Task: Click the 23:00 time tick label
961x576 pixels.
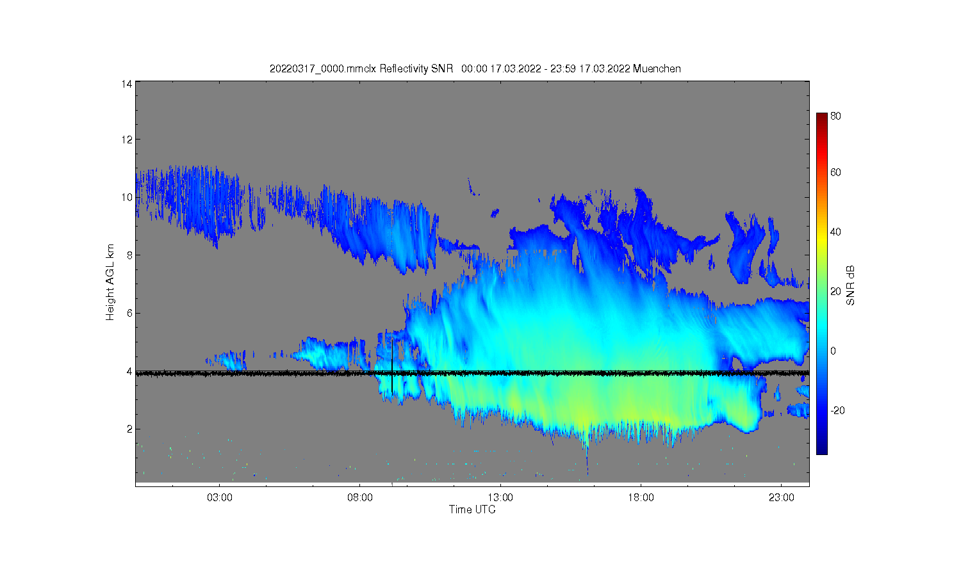Action: (x=781, y=497)
